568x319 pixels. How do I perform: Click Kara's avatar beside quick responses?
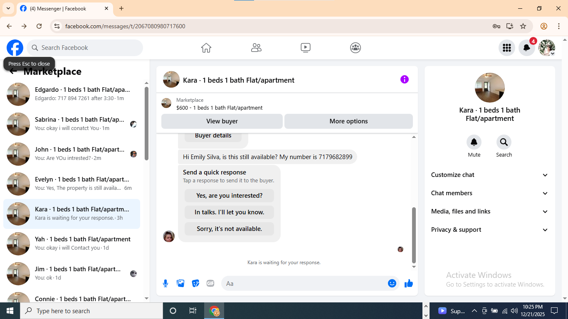click(169, 236)
